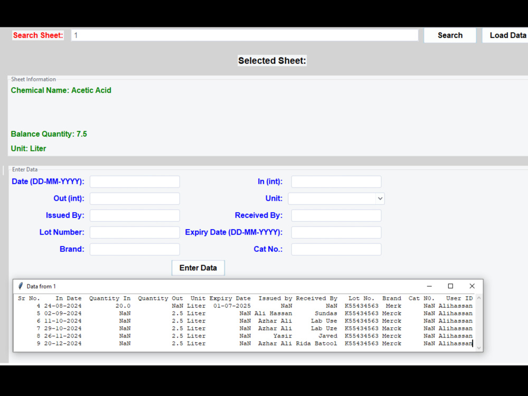Click the Out (int) input field
528x396 pixels.
135,199
